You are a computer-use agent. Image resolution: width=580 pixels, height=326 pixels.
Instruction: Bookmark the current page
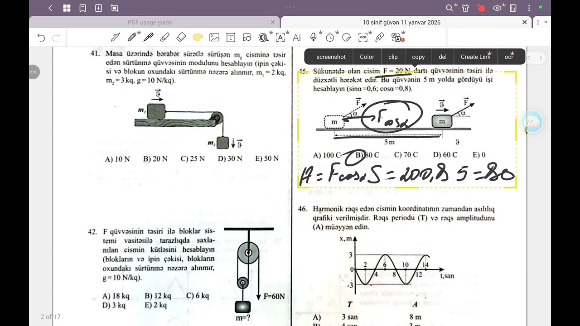82,8
